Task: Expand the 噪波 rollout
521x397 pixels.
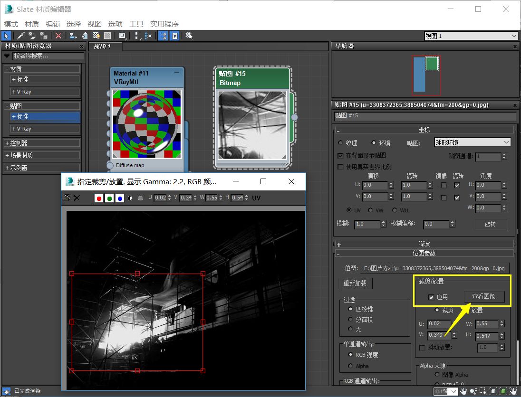Action: [x=424, y=244]
